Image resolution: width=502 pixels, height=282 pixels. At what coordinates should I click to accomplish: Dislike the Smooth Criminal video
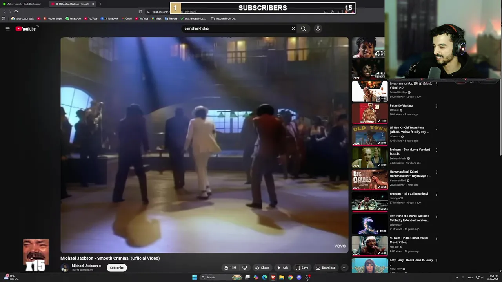245,268
